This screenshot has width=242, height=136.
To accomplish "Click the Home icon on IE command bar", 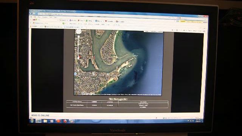I will tap(172, 30).
